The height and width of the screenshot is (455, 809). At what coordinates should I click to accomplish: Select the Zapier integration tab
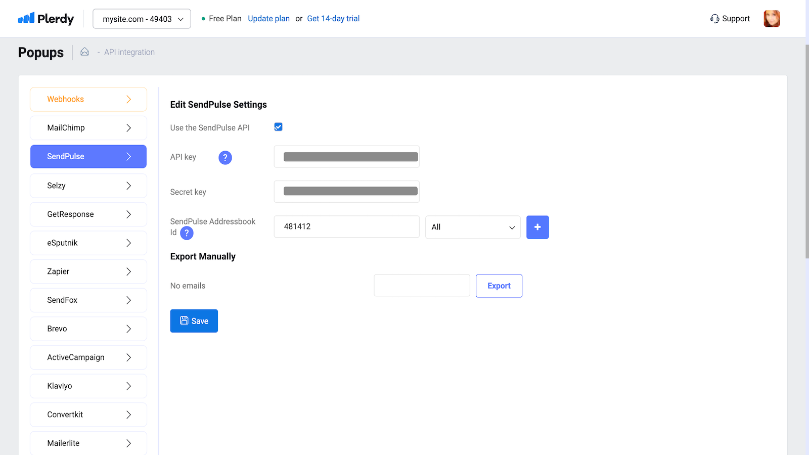(88, 271)
